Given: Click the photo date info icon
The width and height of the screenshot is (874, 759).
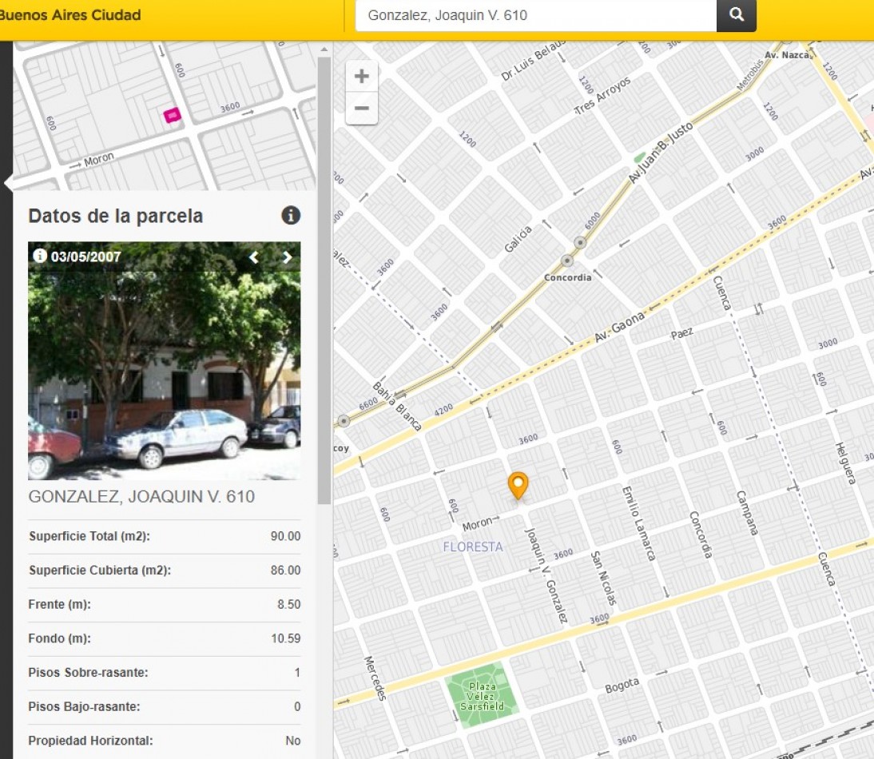Looking at the screenshot, I should point(39,256).
